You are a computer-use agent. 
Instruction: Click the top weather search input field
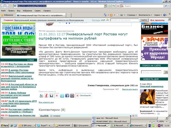point(124,20)
